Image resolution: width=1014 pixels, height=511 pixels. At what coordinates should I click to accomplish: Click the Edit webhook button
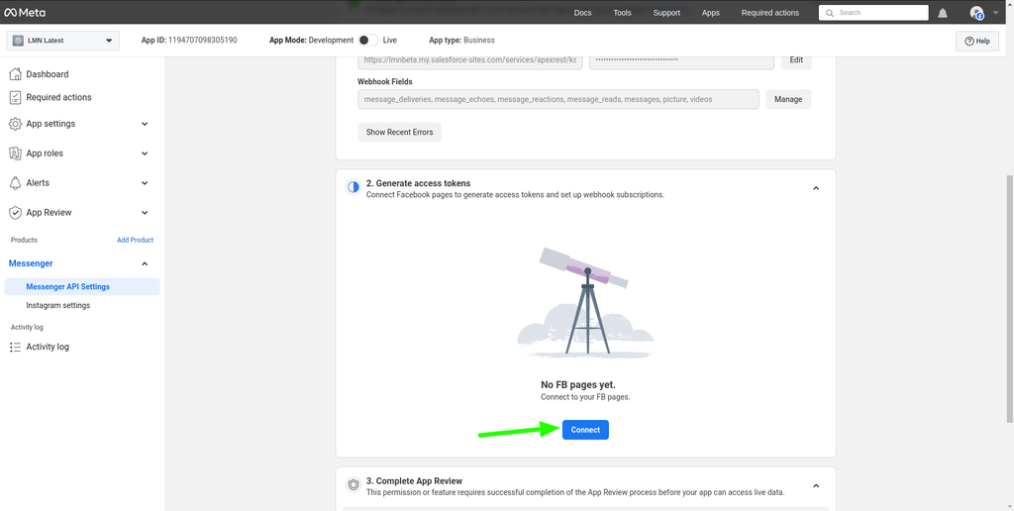click(796, 60)
